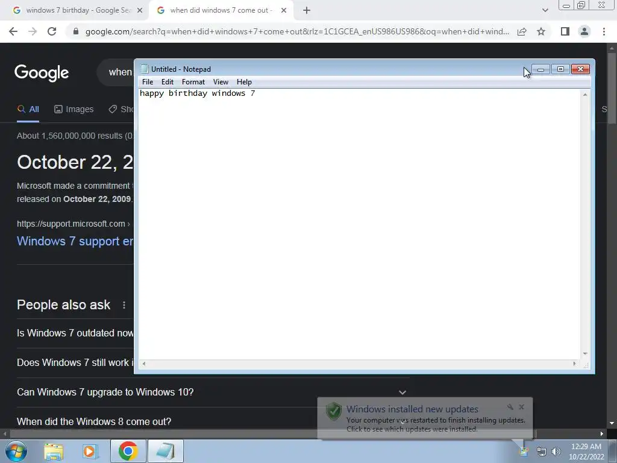Dismiss the Windows updates notification
This screenshot has height=463, width=617.
click(x=521, y=407)
